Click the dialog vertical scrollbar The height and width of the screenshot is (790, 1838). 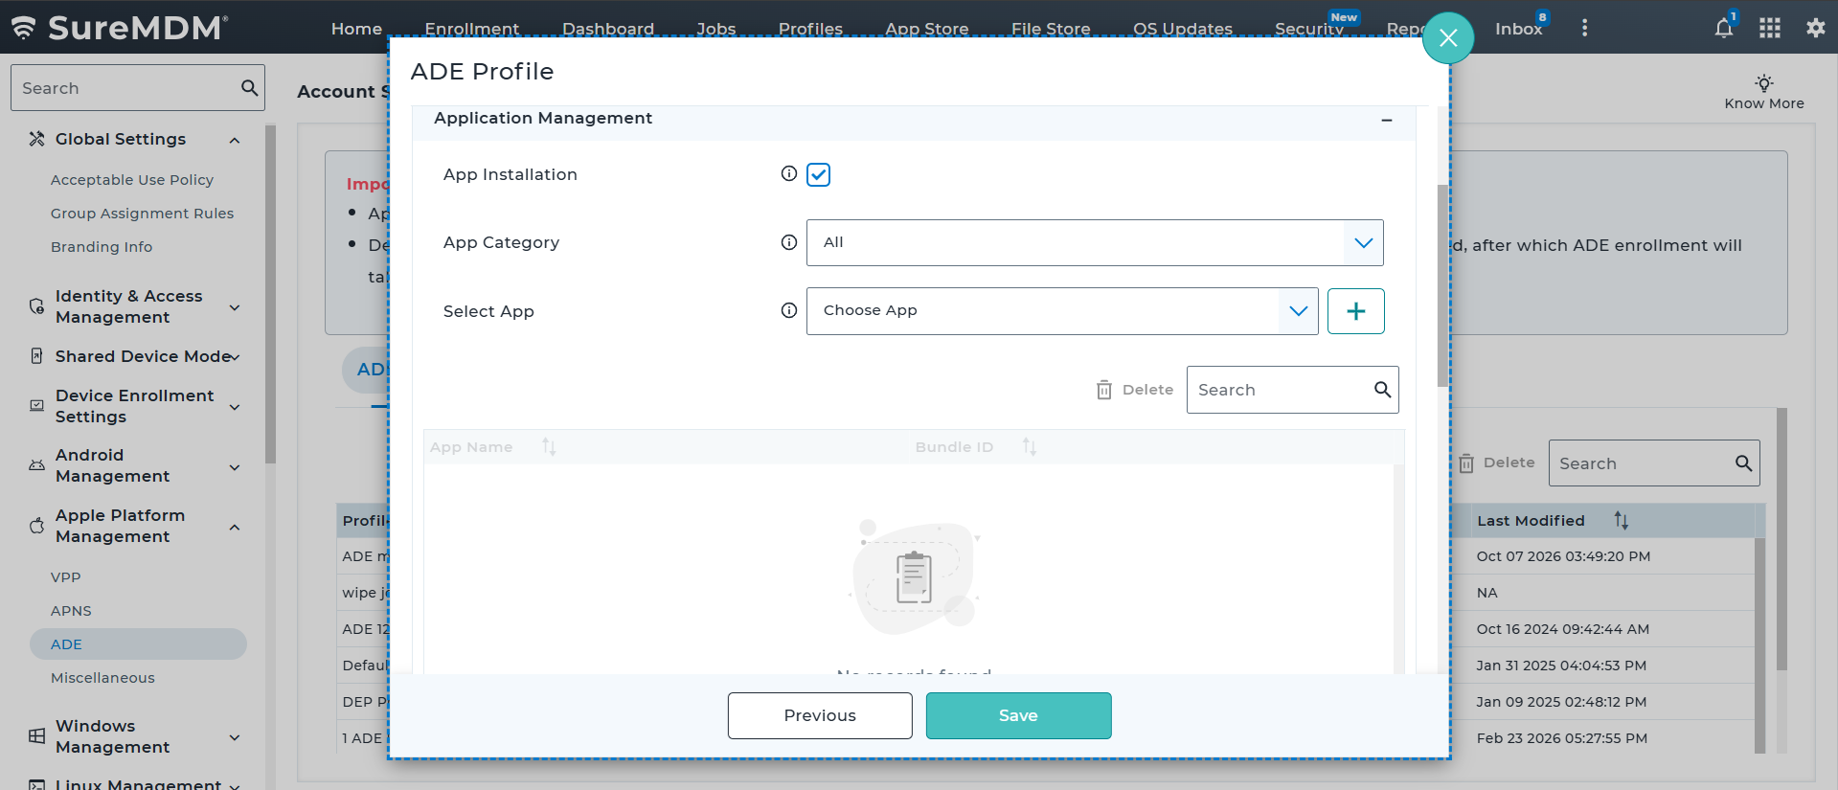coord(1442,285)
